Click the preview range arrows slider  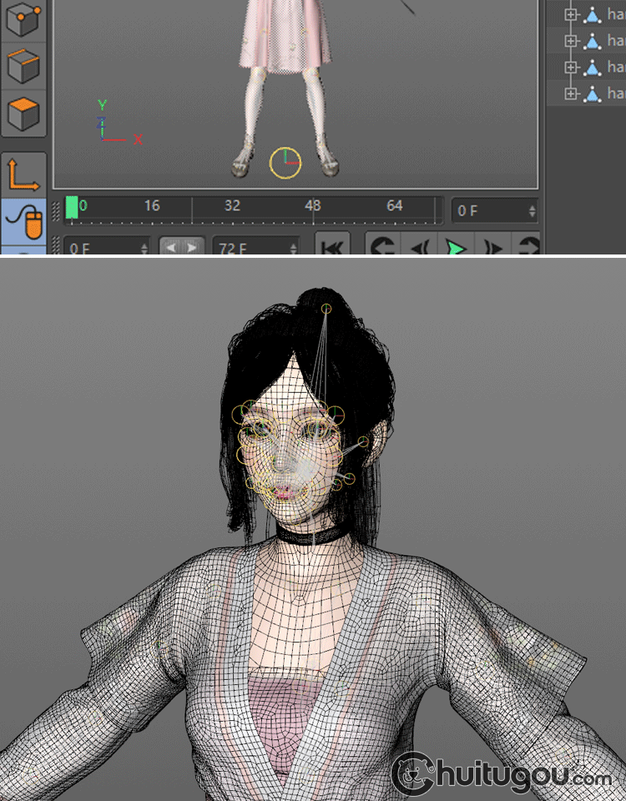tap(181, 247)
